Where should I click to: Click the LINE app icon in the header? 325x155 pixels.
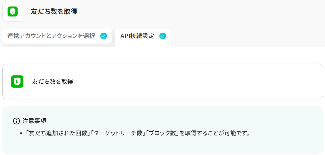(x=13, y=11)
